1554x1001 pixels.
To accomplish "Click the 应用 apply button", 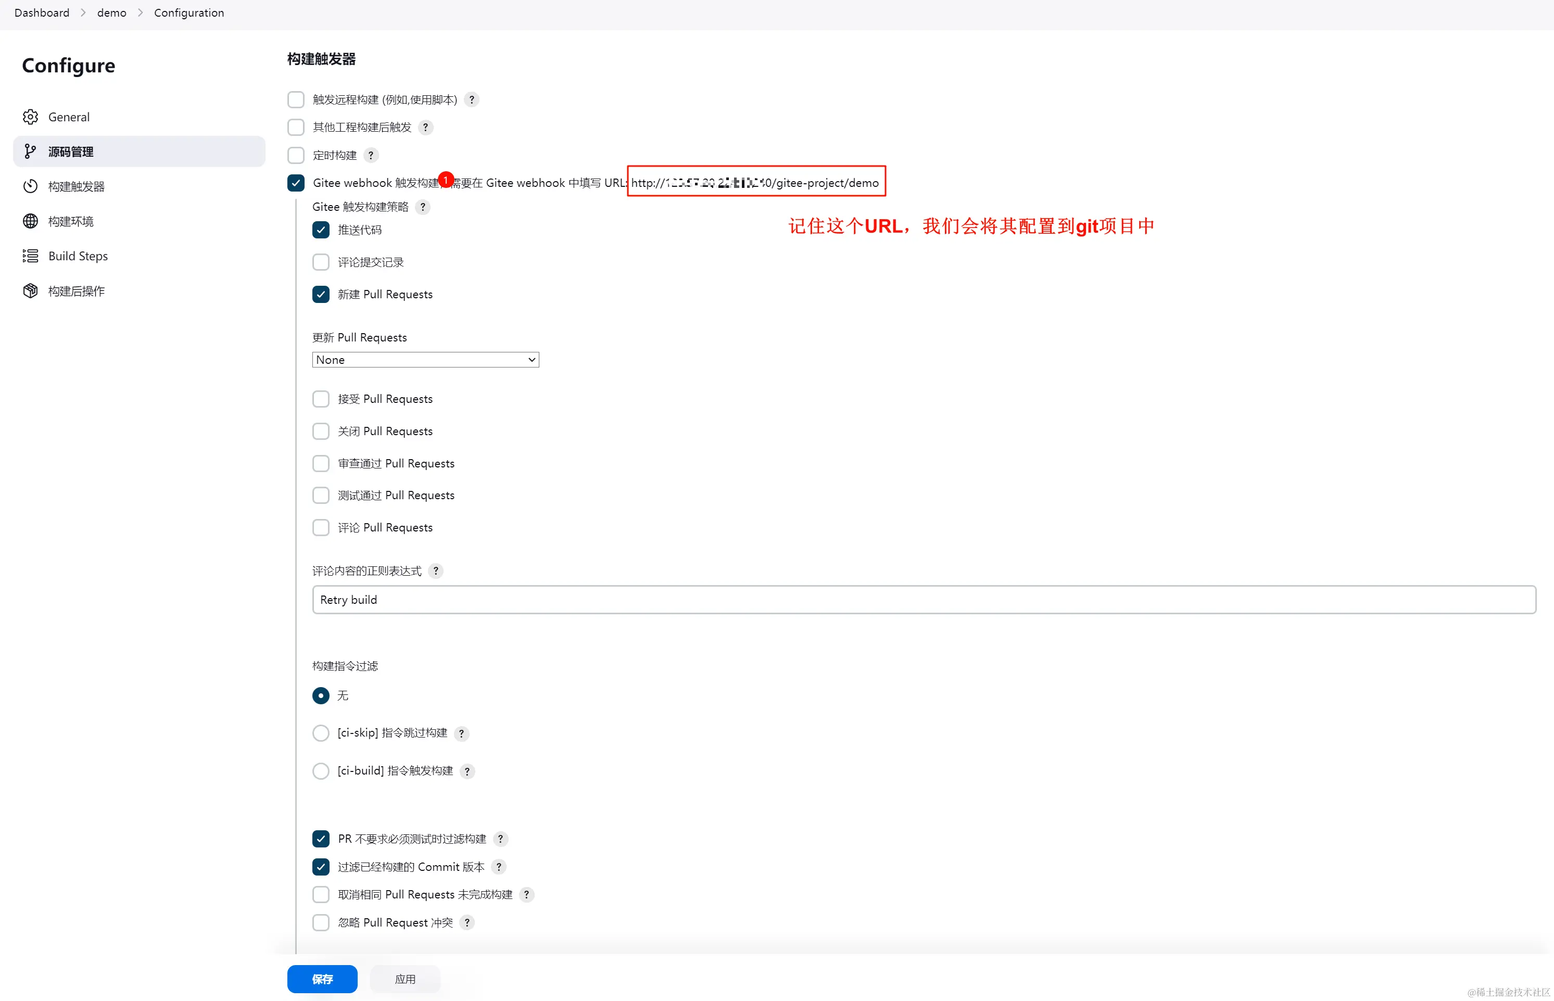I will (x=405, y=979).
